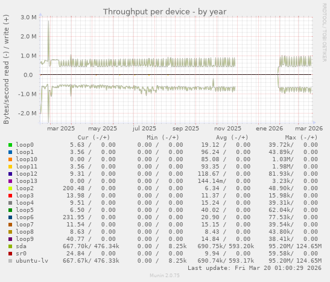Image resolution: width=330 pixels, height=282 pixels.
Task: Click the Bytes/second read/write axis title
Action: point(6,69)
